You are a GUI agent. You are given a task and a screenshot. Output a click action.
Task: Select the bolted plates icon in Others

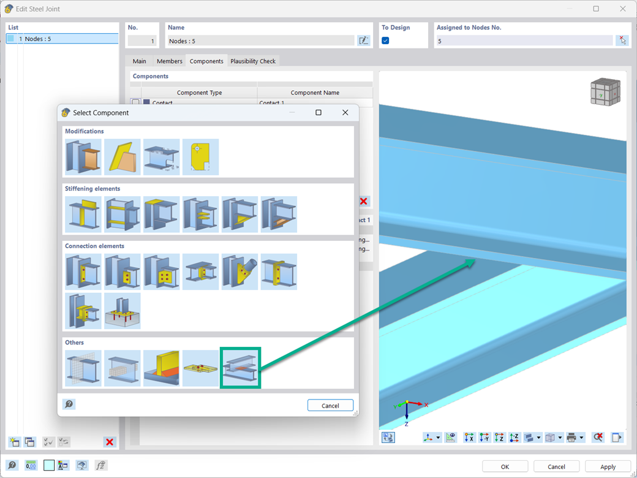pyautogui.click(x=201, y=368)
